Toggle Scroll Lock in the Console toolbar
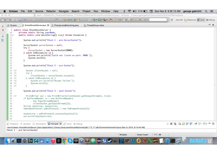The width and height of the screenshot is (217, 154). click(x=183, y=124)
